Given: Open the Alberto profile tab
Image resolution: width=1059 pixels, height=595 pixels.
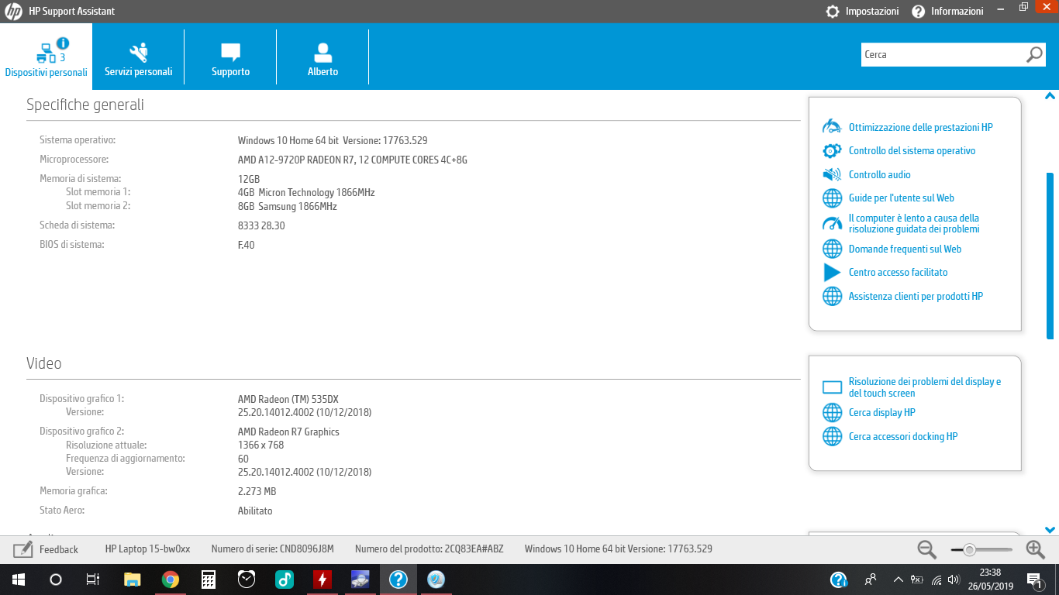Looking at the screenshot, I should tap(323, 58).
